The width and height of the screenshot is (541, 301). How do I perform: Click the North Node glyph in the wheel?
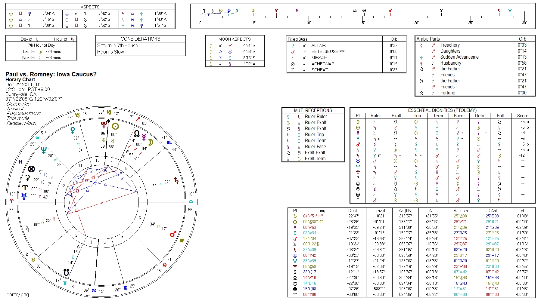[137, 134]
